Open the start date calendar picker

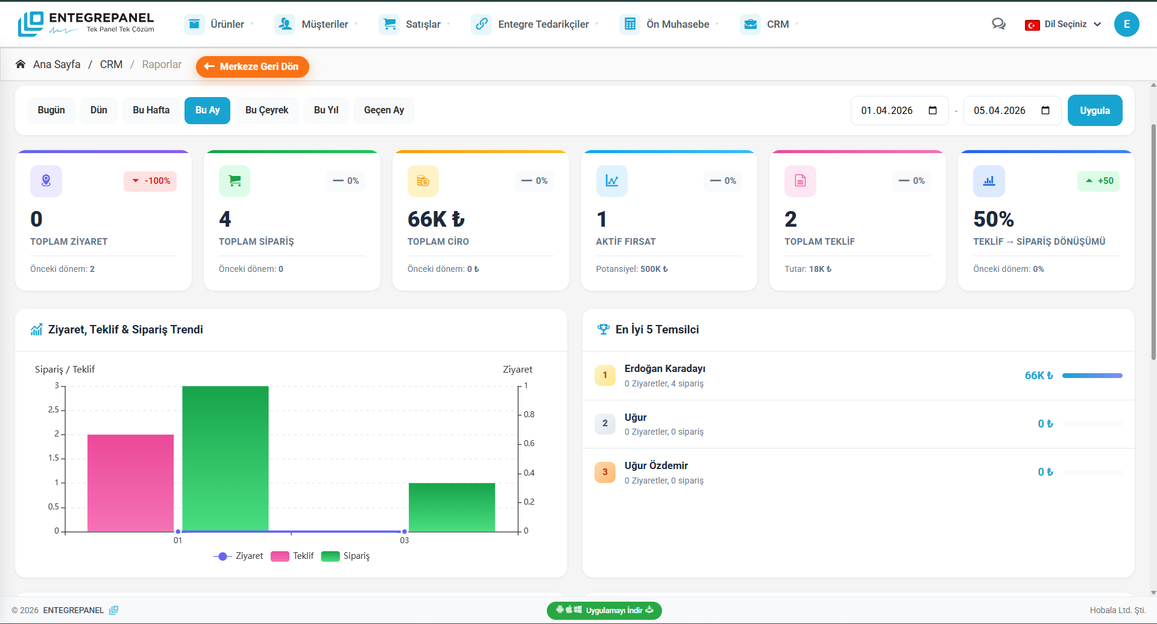932,110
